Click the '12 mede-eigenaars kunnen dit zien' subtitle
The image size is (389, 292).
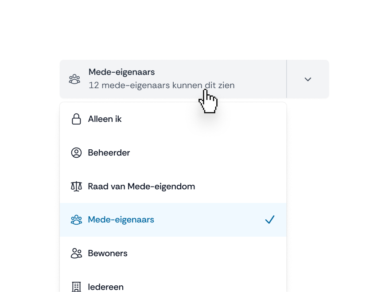161,85
